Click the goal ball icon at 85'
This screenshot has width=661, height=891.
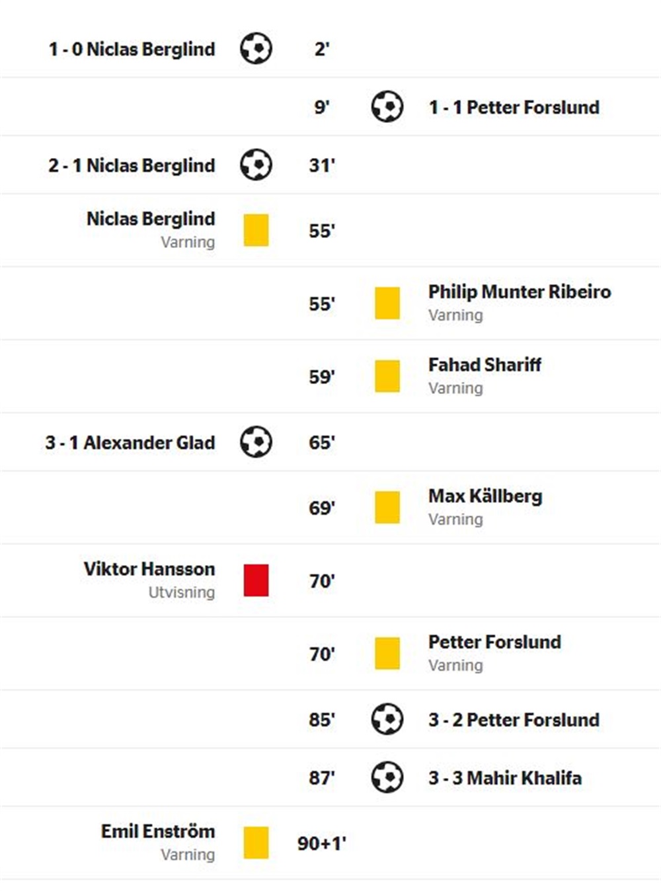(387, 719)
